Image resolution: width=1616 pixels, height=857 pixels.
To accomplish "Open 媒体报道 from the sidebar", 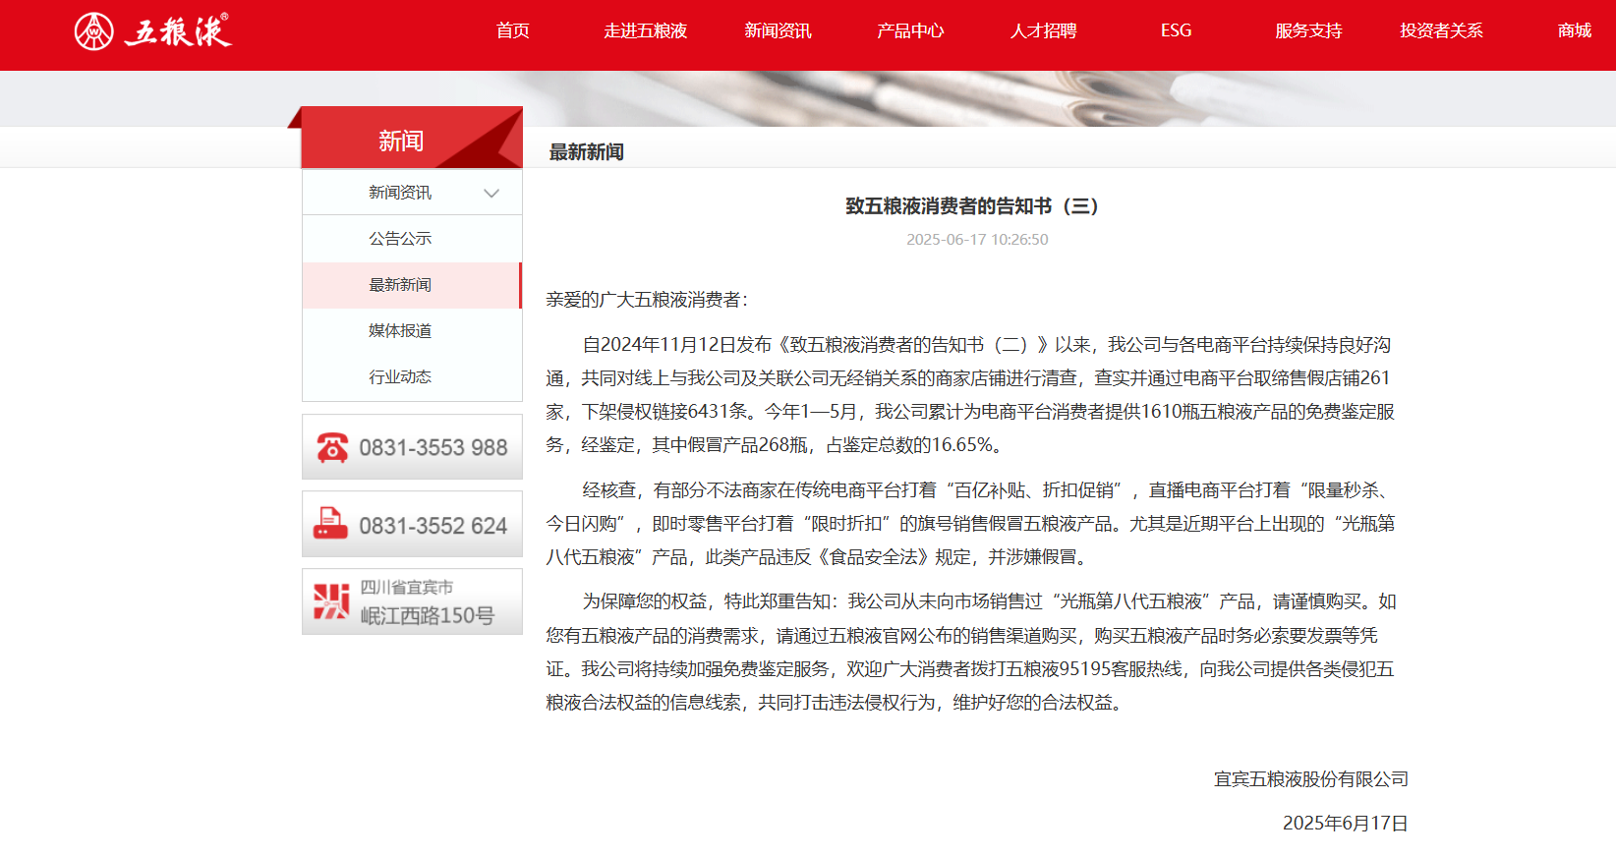I will (x=400, y=331).
